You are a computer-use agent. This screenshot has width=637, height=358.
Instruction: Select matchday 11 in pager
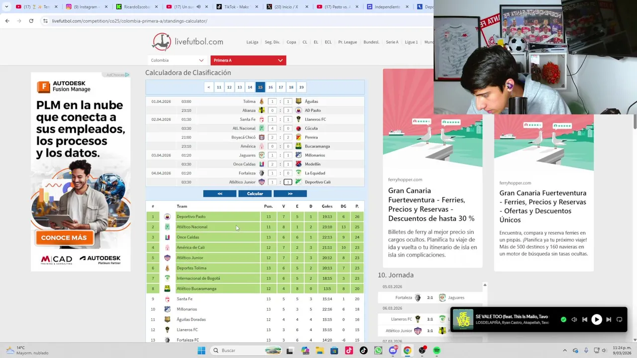click(219, 87)
